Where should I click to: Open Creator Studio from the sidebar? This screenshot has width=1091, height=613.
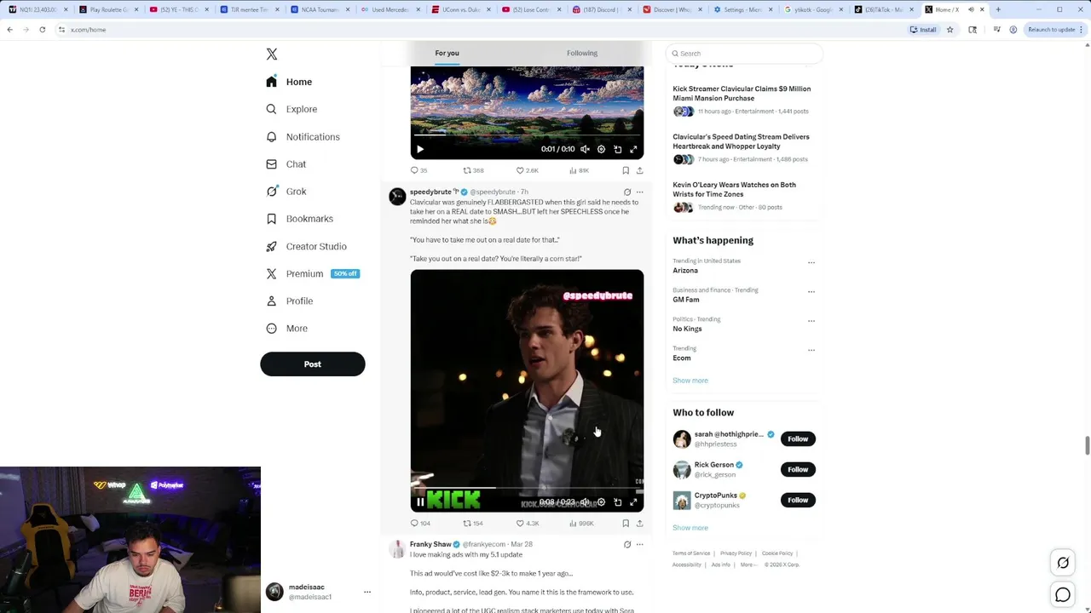306,246
